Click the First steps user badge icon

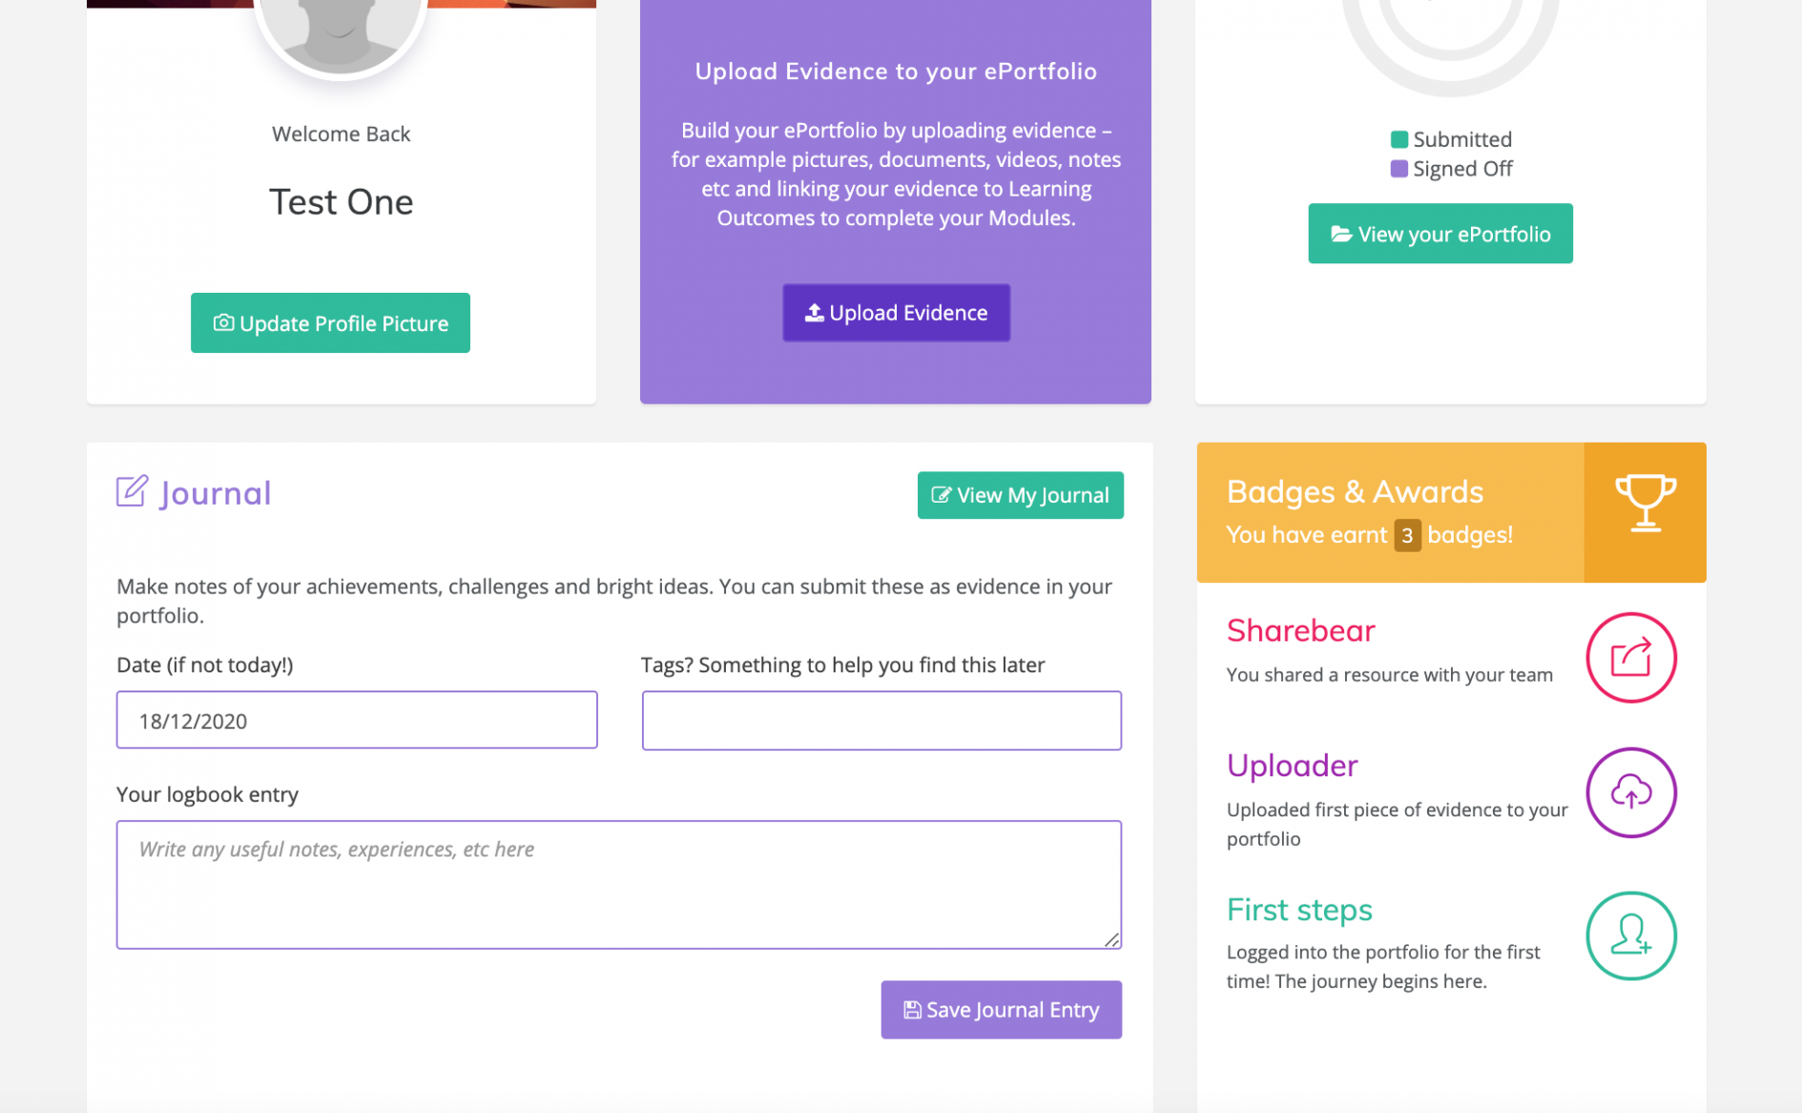(x=1630, y=936)
